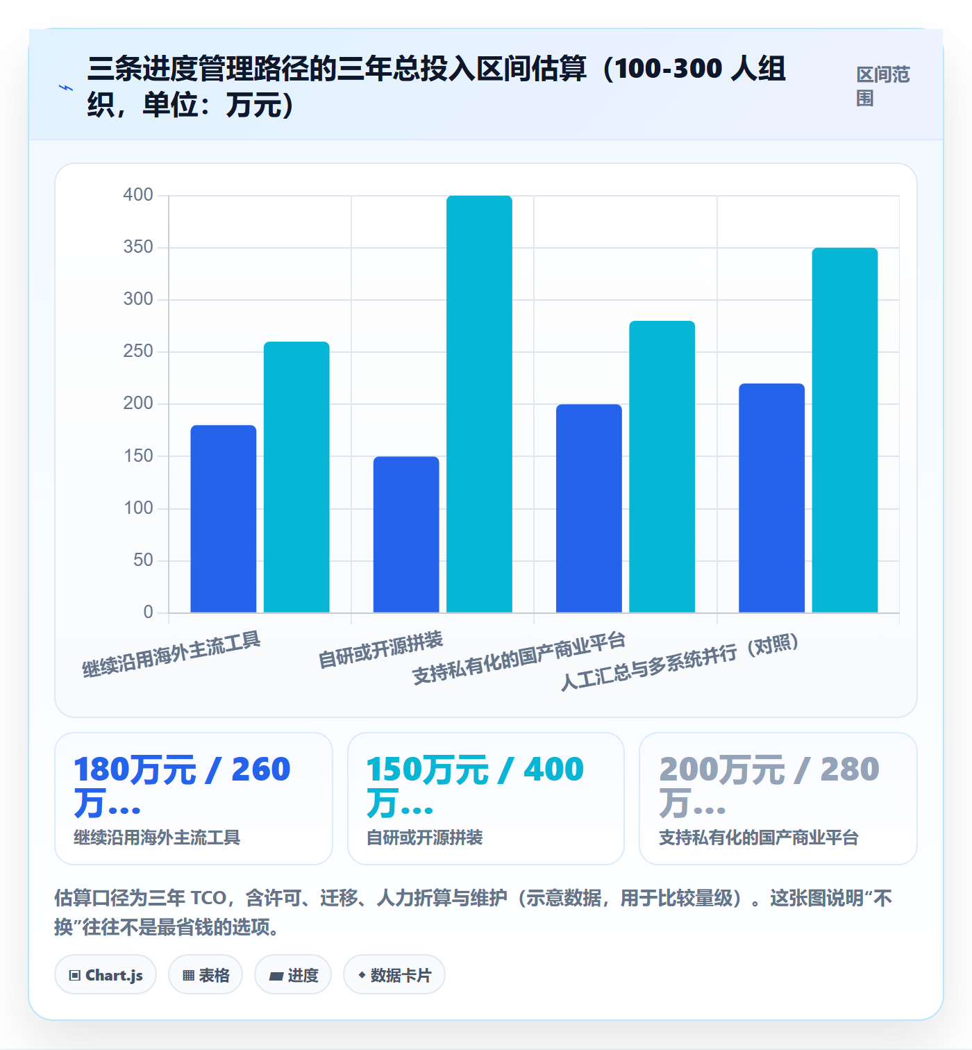The width and height of the screenshot is (972, 1050).
Task: Click the "200万元 / 280万…" stat value
Action: click(769, 786)
